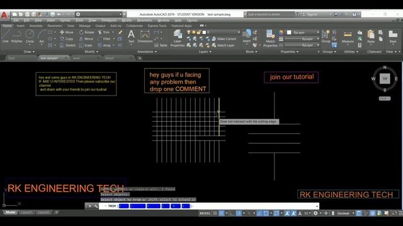
Task: Activate the Copy tool
Action: [67, 39]
